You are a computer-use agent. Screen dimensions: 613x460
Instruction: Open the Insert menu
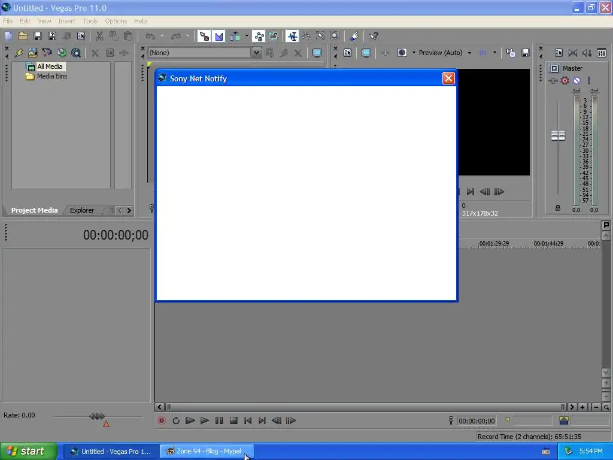pyautogui.click(x=67, y=21)
